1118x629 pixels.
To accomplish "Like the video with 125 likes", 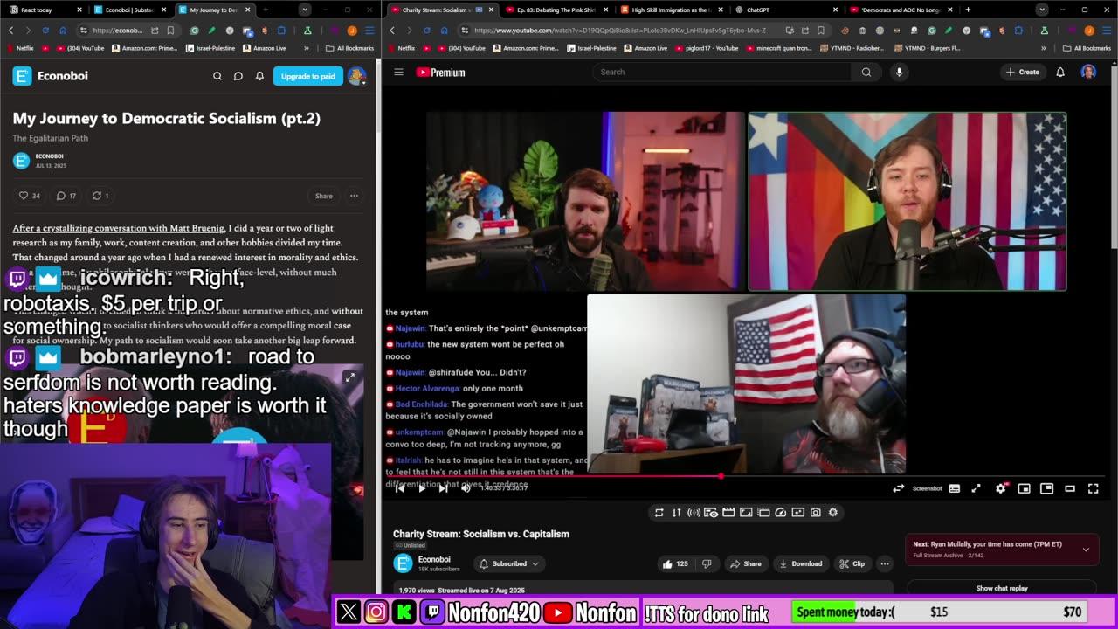I will tap(675, 563).
